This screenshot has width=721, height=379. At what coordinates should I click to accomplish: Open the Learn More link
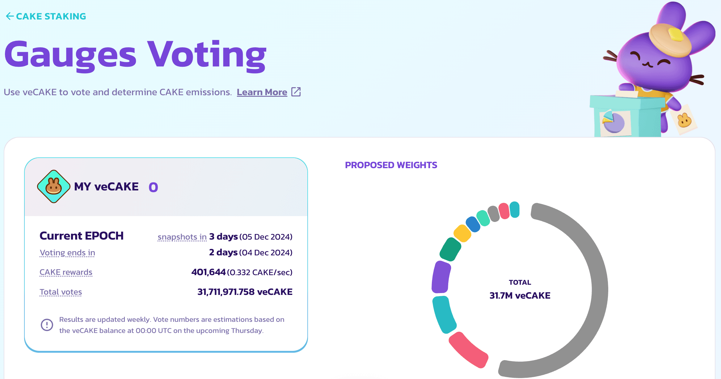262,92
